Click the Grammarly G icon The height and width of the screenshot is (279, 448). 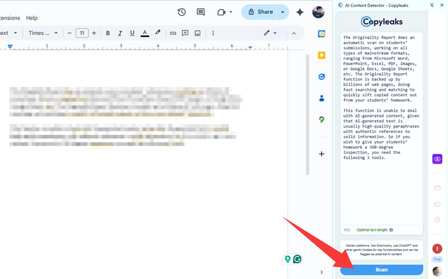(x=297, y=259)
